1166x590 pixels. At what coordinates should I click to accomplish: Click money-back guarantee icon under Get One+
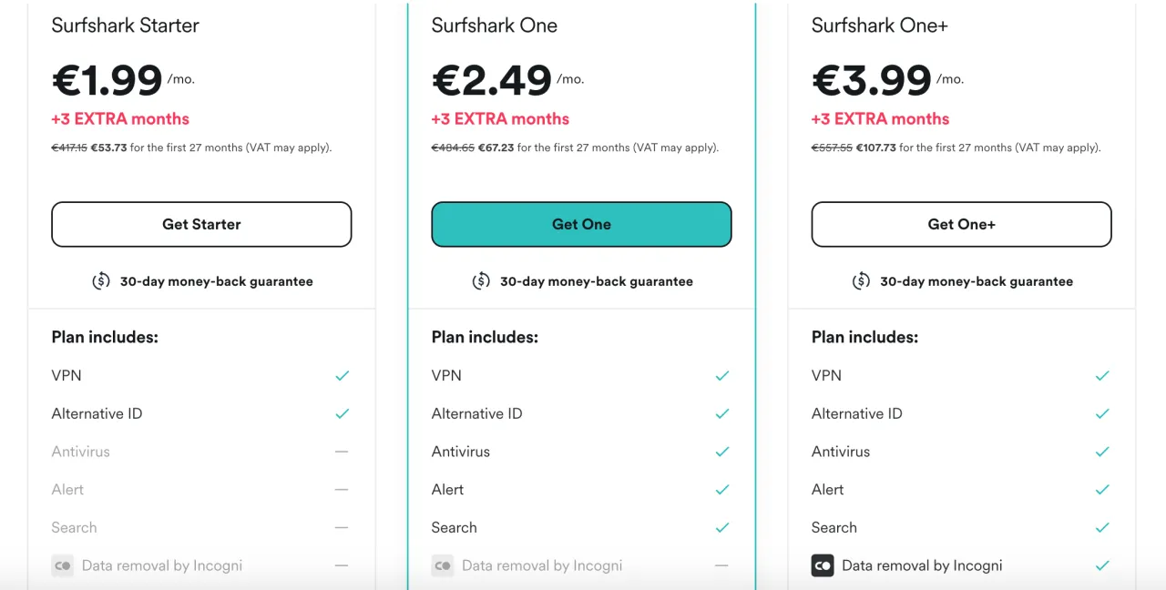coord(861,281)
